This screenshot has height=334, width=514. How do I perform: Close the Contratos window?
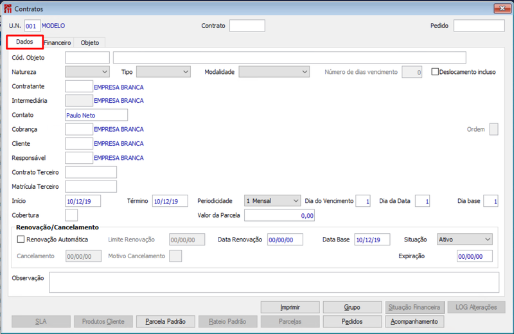coord(502,8)
